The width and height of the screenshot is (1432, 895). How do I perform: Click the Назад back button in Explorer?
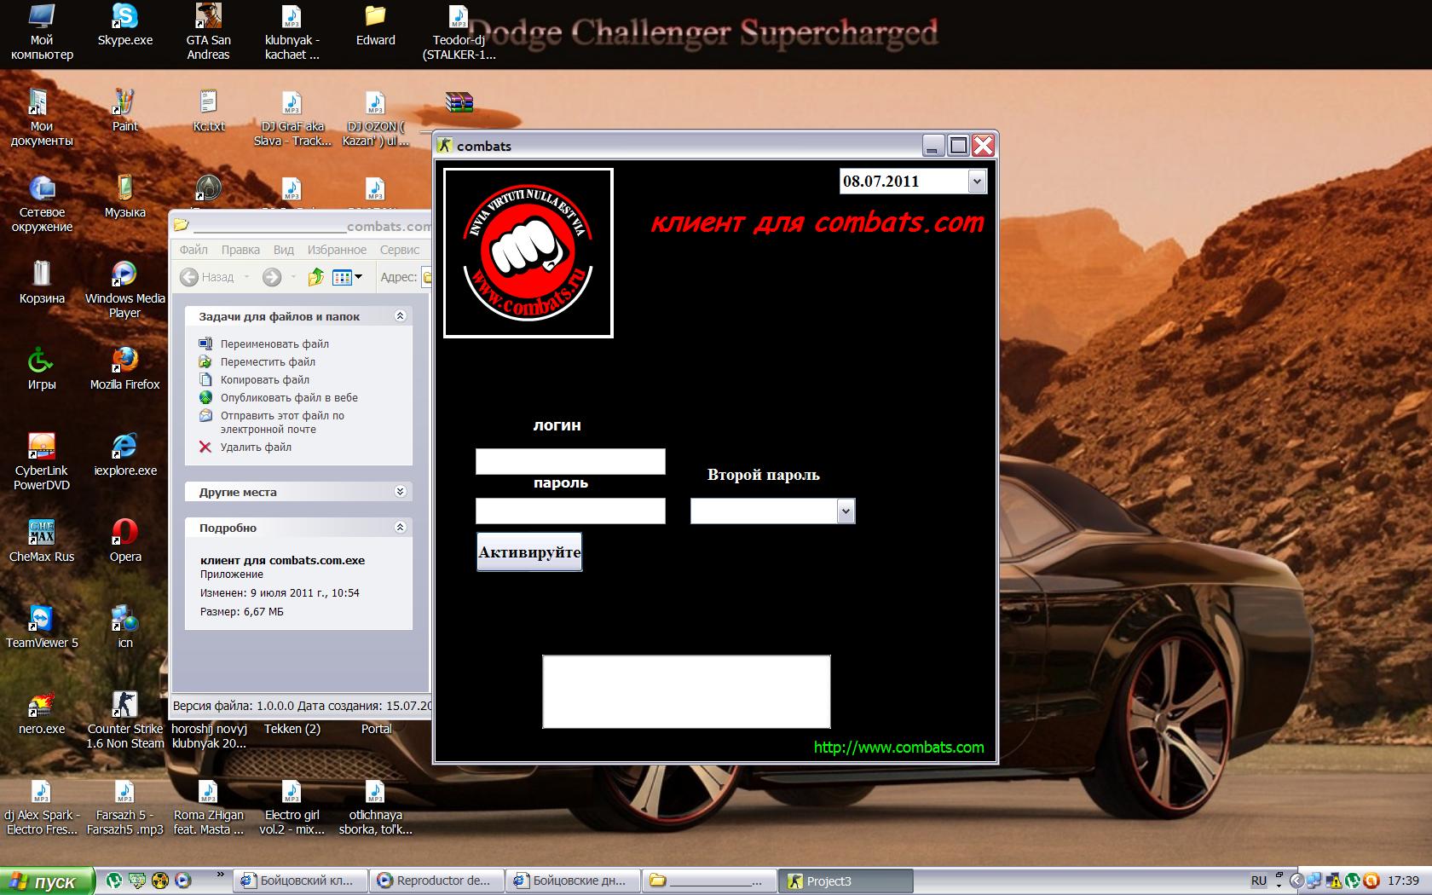coord(207,277)
